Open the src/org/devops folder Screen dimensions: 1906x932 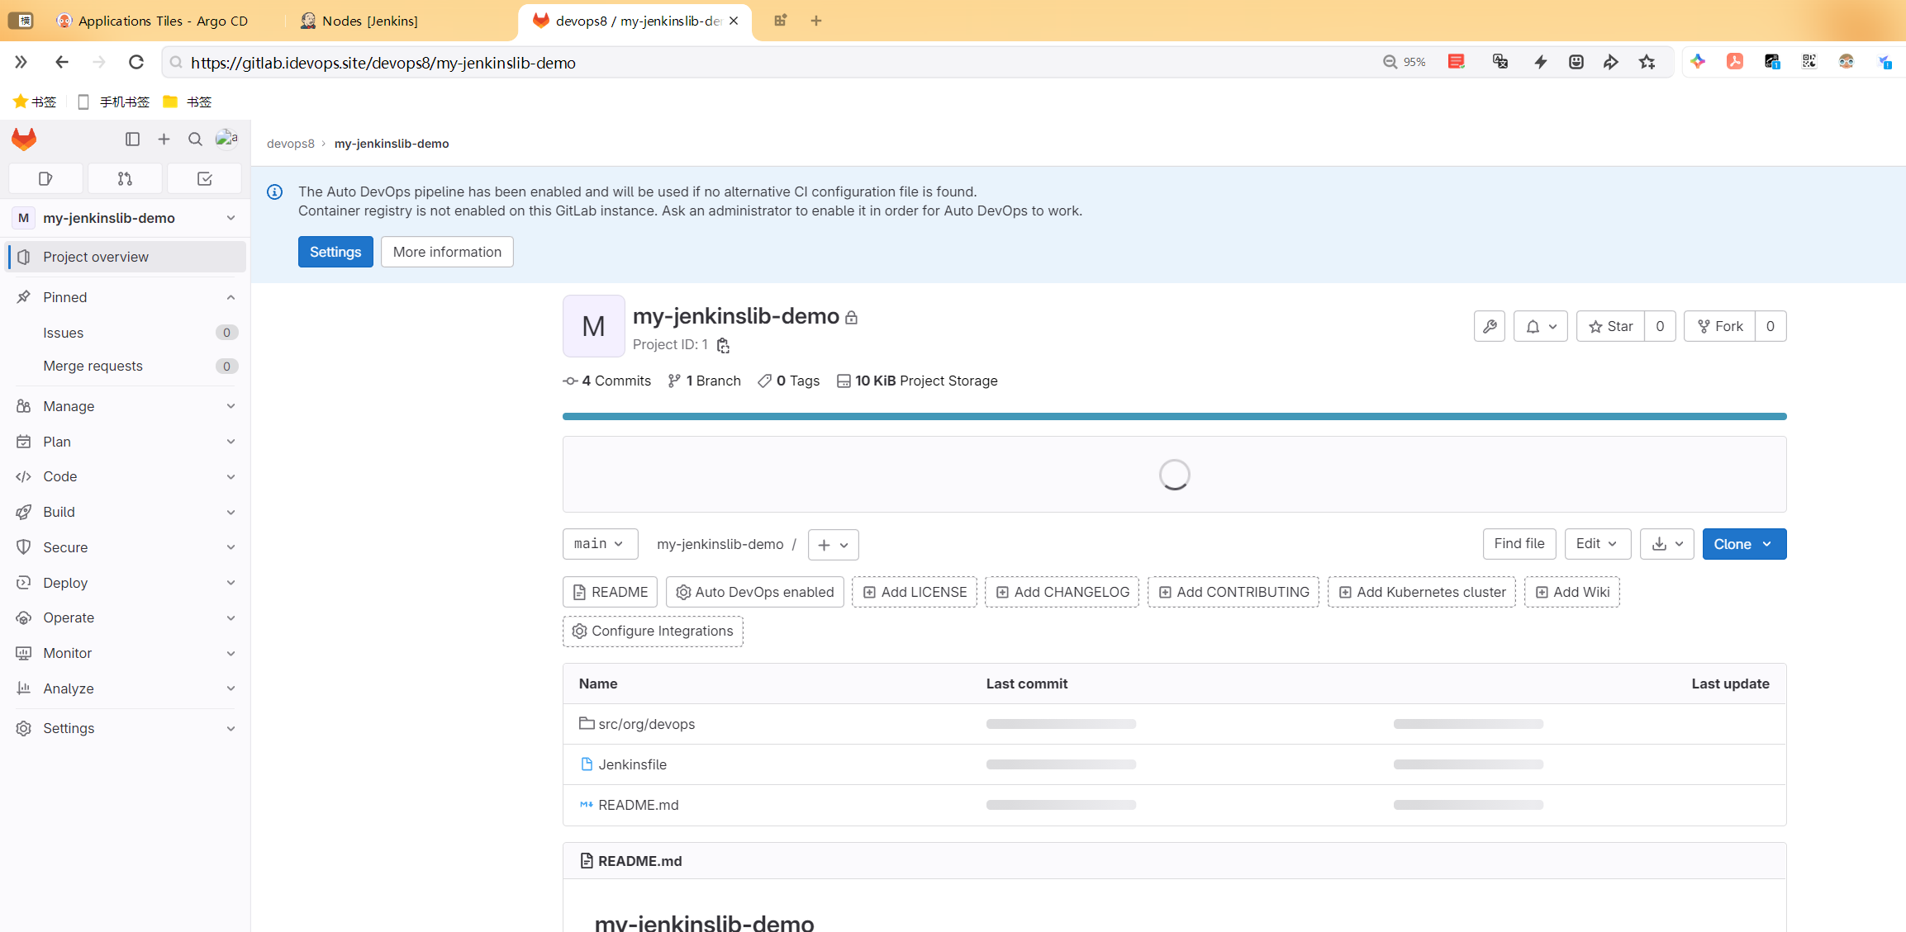pos(646,724)
